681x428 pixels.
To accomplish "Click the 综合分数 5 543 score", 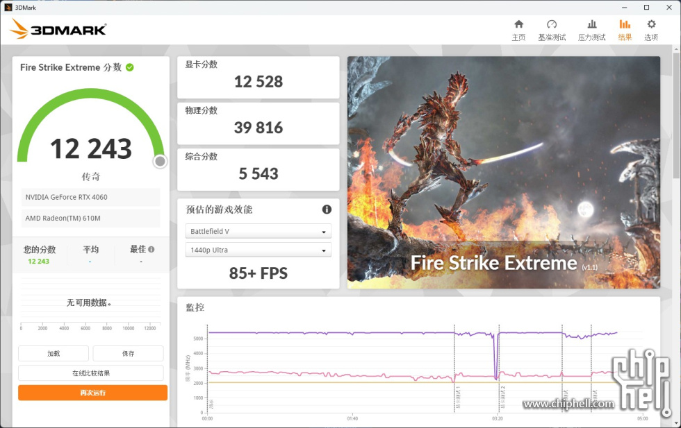I will (x=259, y=173).
